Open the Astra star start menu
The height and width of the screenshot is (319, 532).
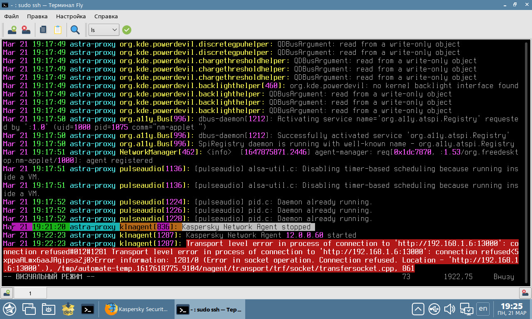(10, 309)
